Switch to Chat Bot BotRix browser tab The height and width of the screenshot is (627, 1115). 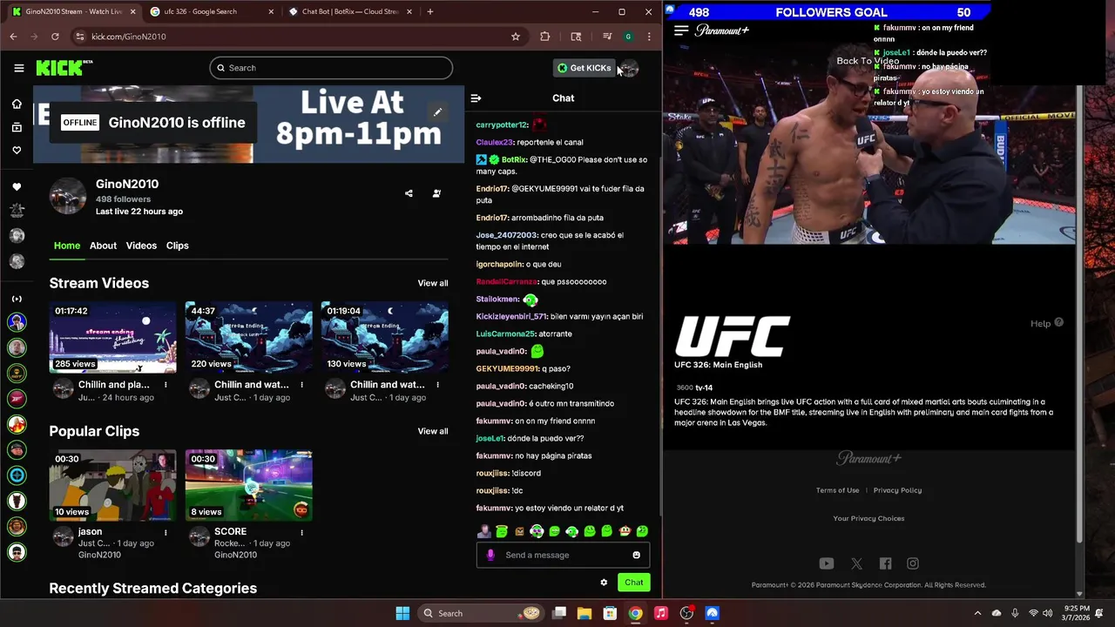point(350,11)
